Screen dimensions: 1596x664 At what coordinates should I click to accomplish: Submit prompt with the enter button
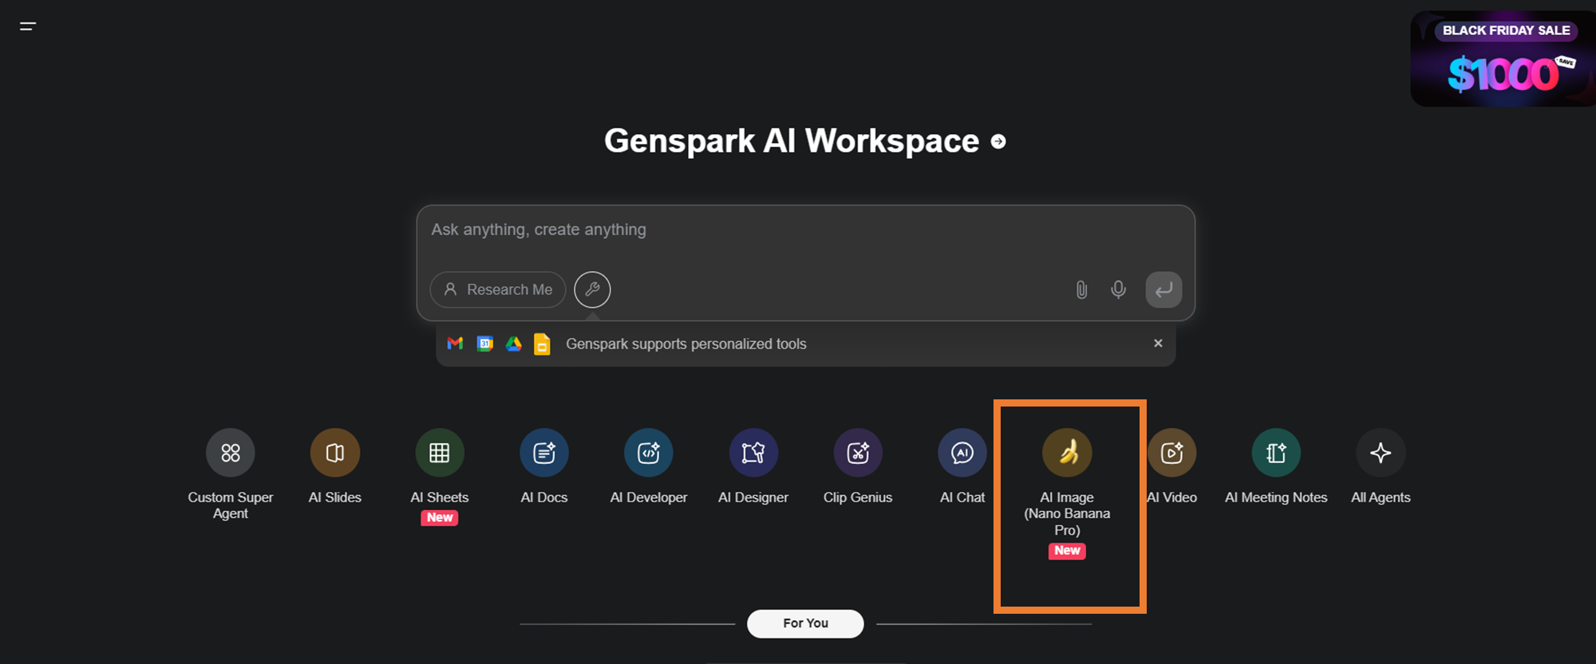(x=1163, y=289)
